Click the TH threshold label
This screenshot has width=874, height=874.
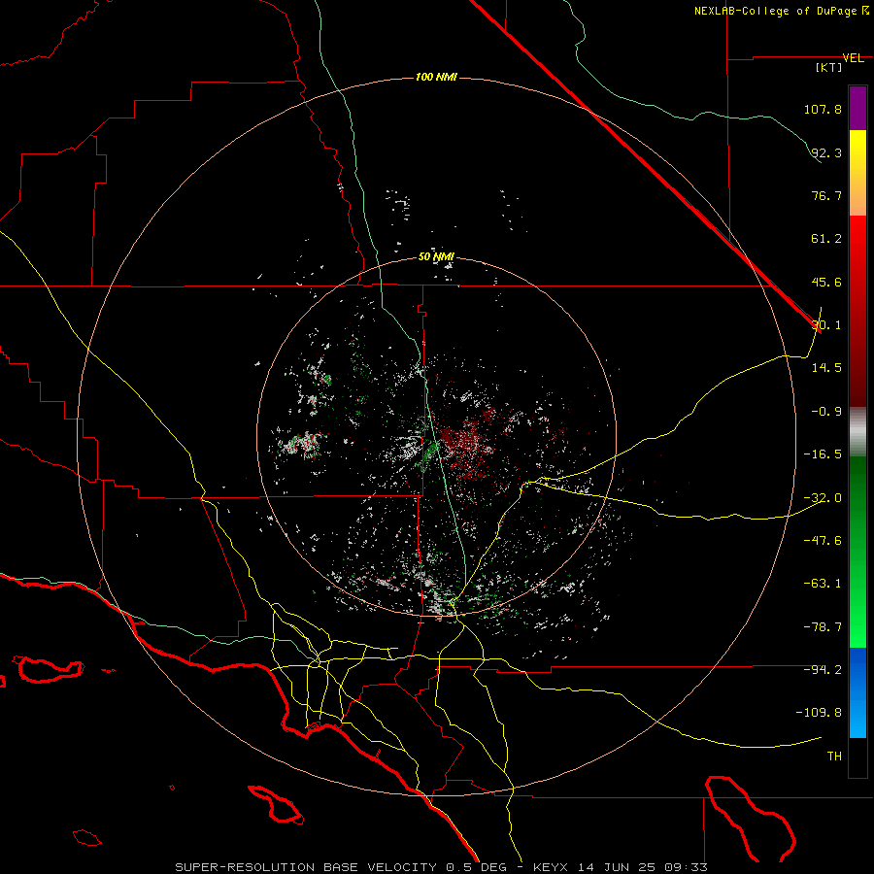pos(834,756)
